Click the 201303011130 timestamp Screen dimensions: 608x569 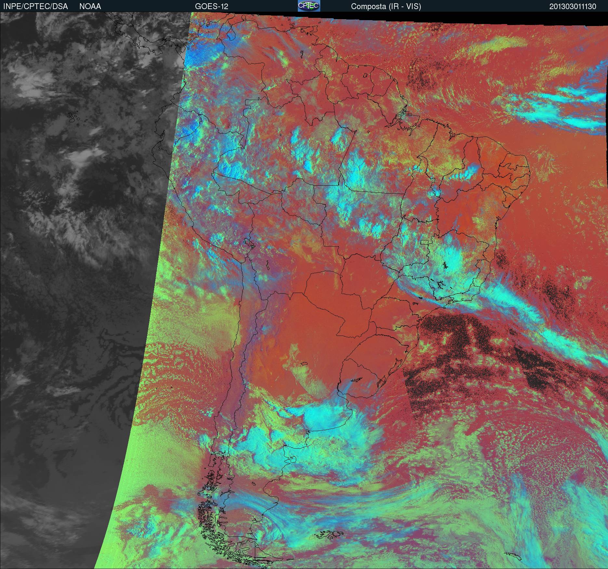click(573, 7)
